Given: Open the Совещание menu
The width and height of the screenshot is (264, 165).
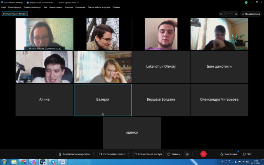Looking at the screenshot, I should (x=80, y=7).
